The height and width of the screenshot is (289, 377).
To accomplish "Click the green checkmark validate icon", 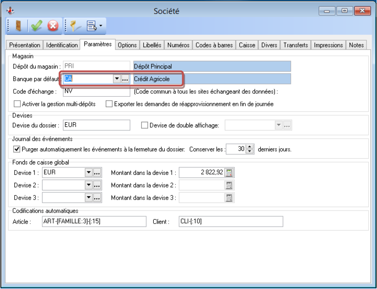I will tap(35, 26).
